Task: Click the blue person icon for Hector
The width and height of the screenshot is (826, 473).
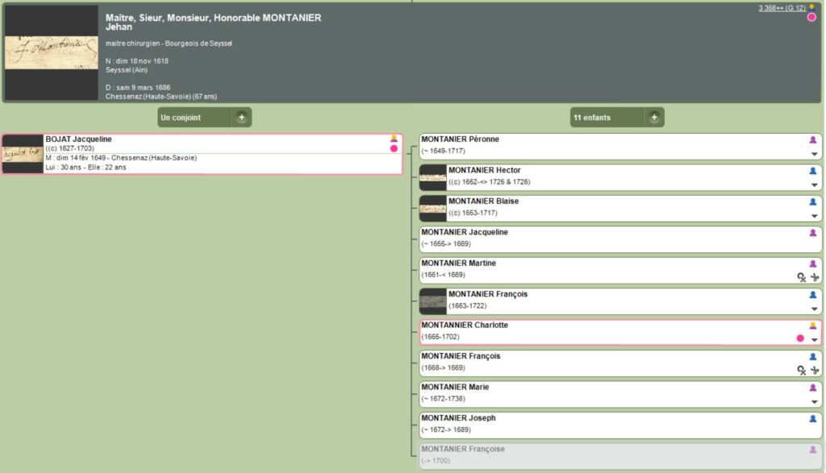Action: (x=813, y=171)
